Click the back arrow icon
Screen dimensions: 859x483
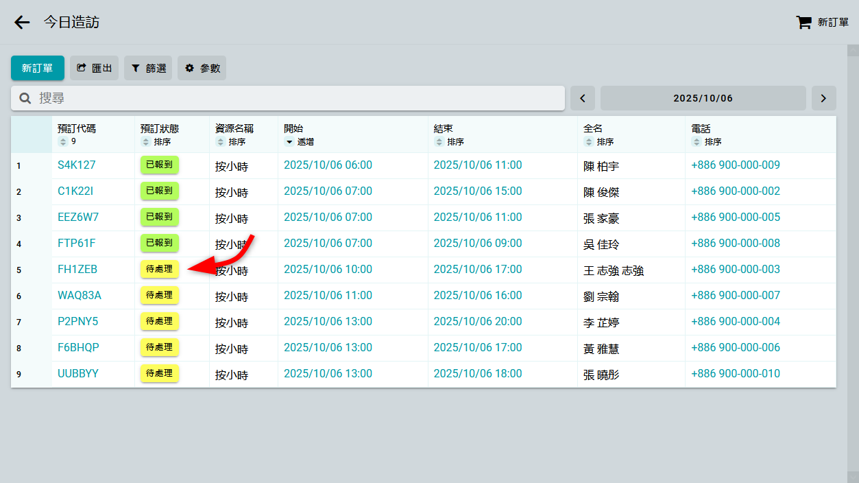pyautogui.click(x=22, y=23)
